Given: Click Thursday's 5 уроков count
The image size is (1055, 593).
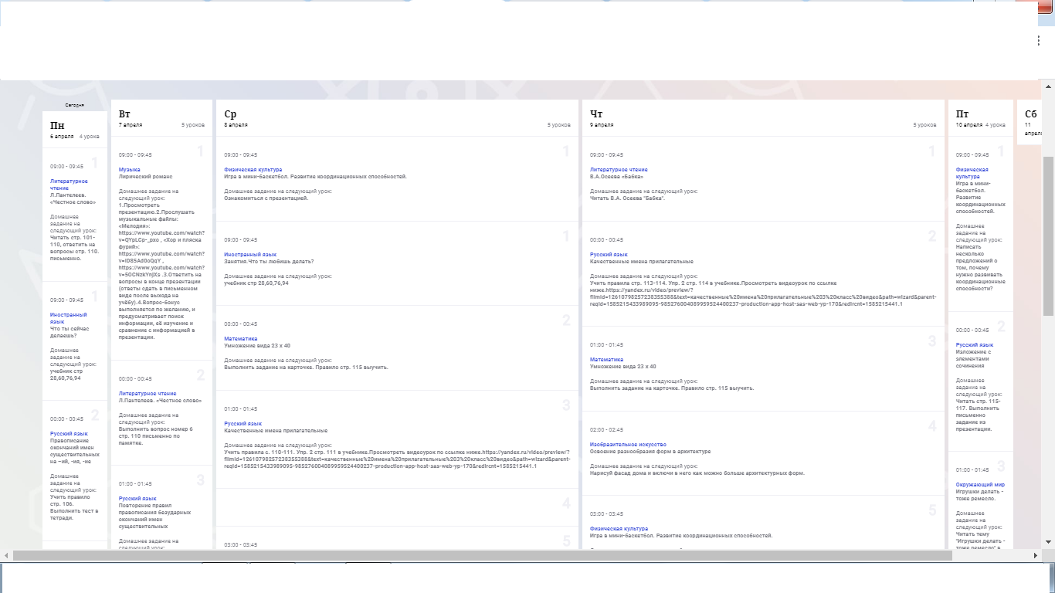Looking at the screenshot, I should coord(925,124).
